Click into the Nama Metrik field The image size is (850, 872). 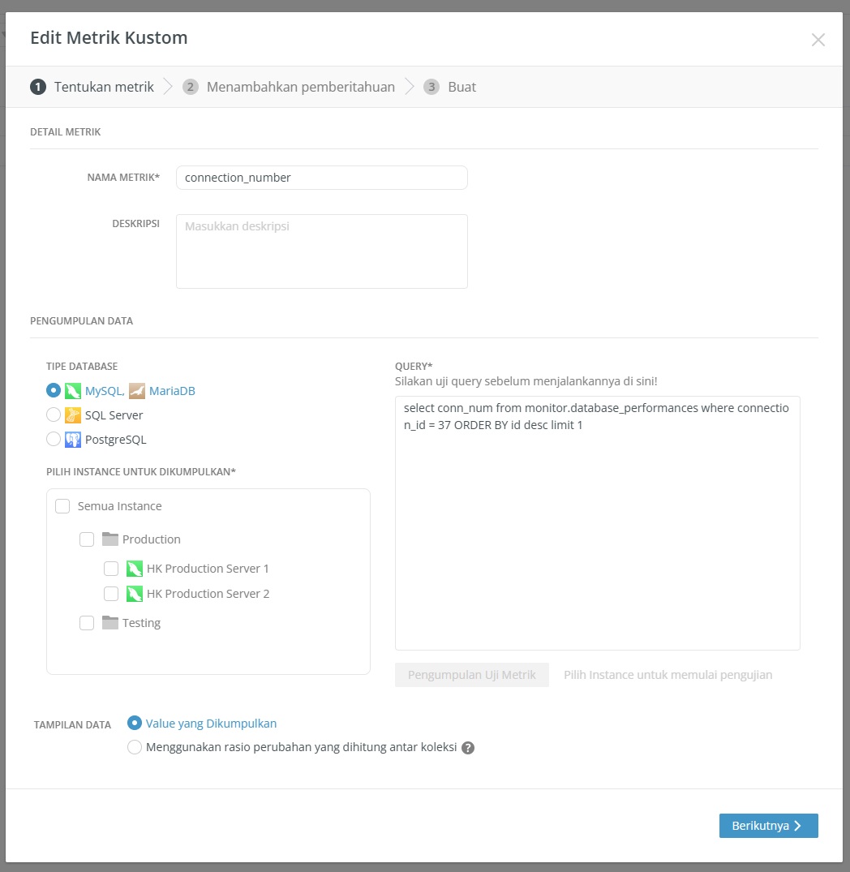click(x=321, y=178)
